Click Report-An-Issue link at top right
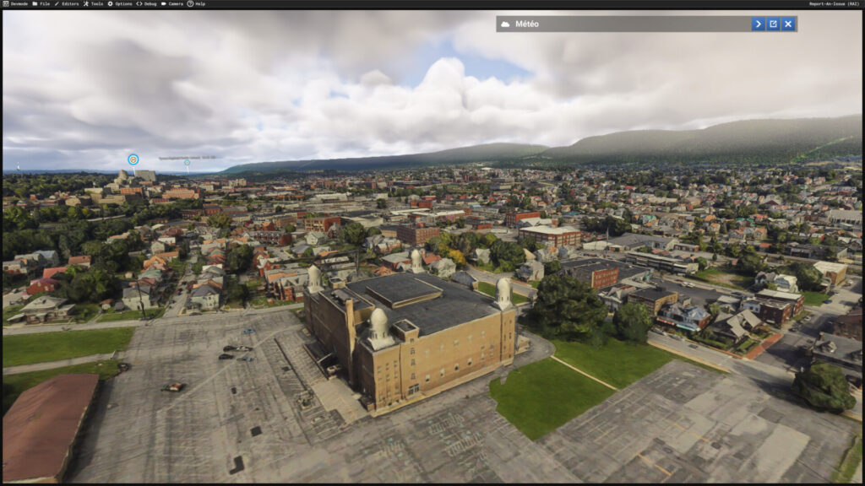 point(834,4)
